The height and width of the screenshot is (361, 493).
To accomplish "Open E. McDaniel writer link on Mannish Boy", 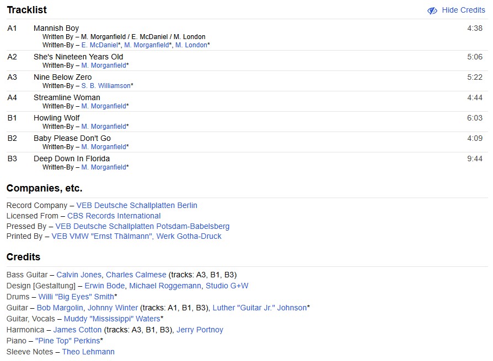I will tap(99, 45).
